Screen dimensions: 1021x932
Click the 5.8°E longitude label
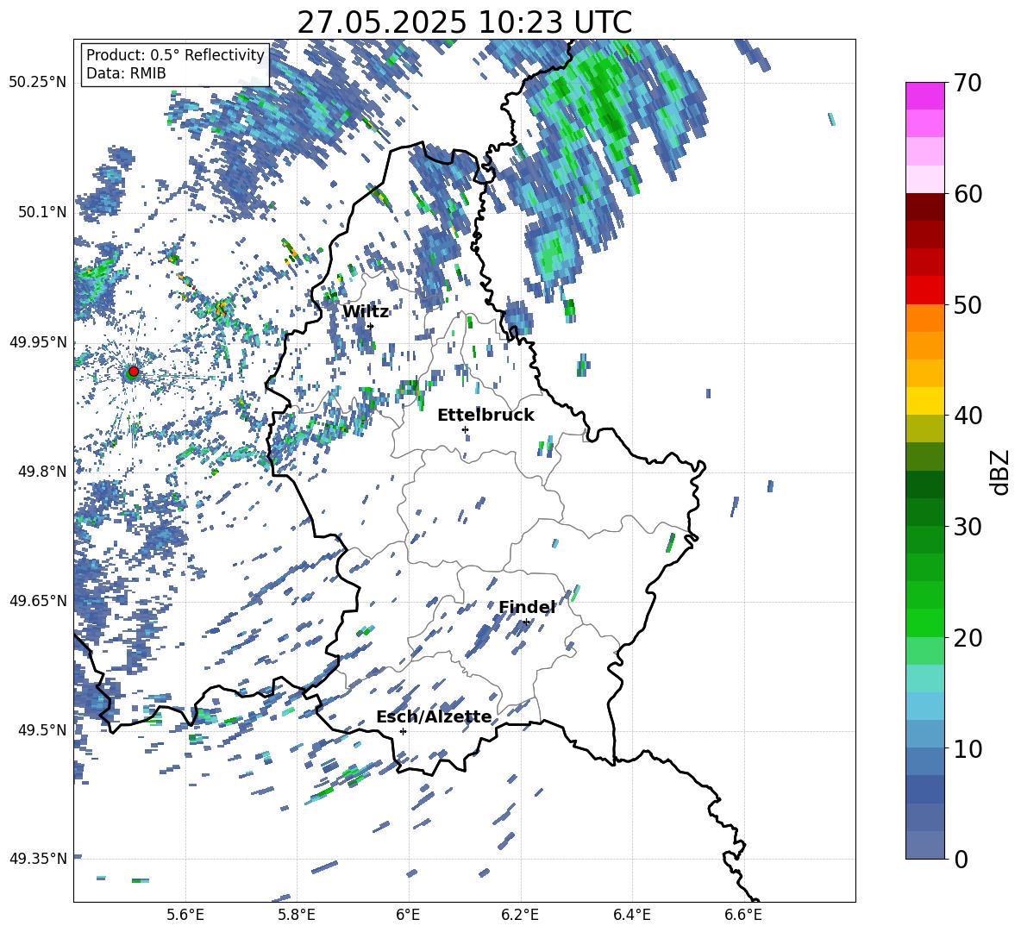[297, 915]
